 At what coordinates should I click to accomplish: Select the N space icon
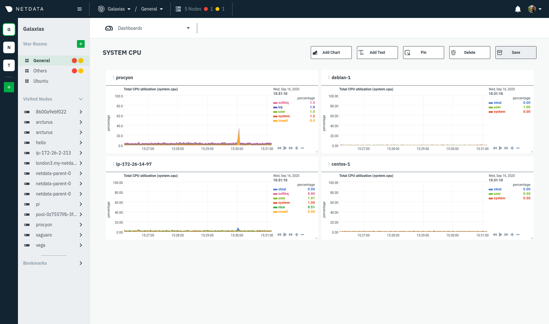[x=9, y=47]
